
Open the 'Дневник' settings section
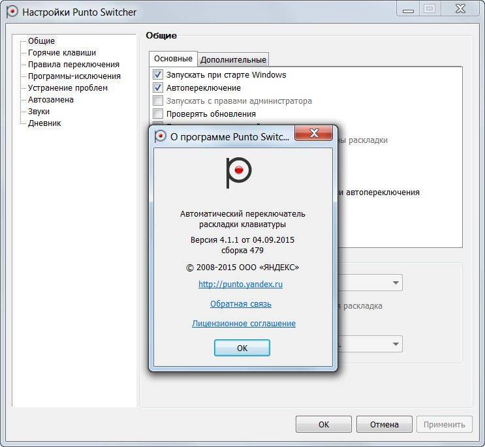coord(44,123)
